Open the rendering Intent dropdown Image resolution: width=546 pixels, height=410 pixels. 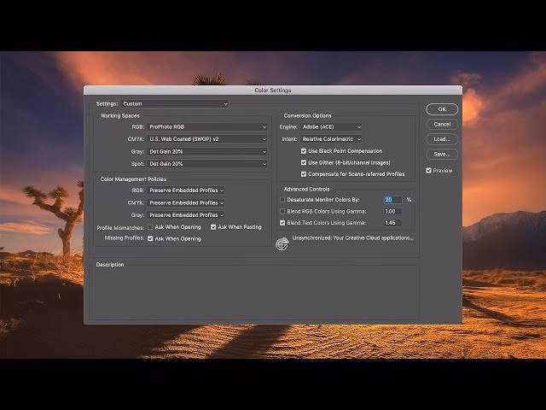tap(331, 139)
